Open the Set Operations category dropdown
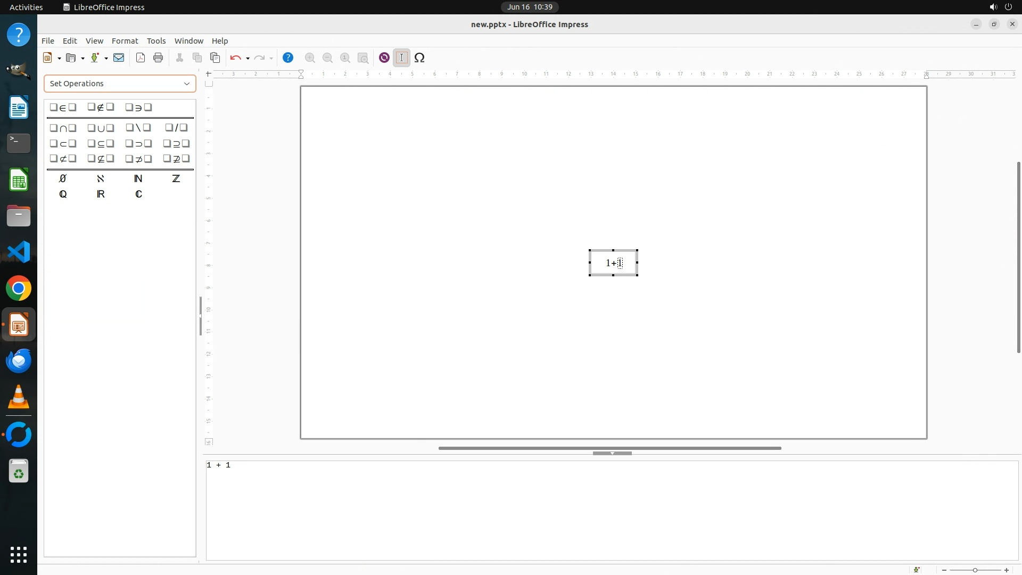This screenshot has width=1022, height=575. tap(120, 84)
